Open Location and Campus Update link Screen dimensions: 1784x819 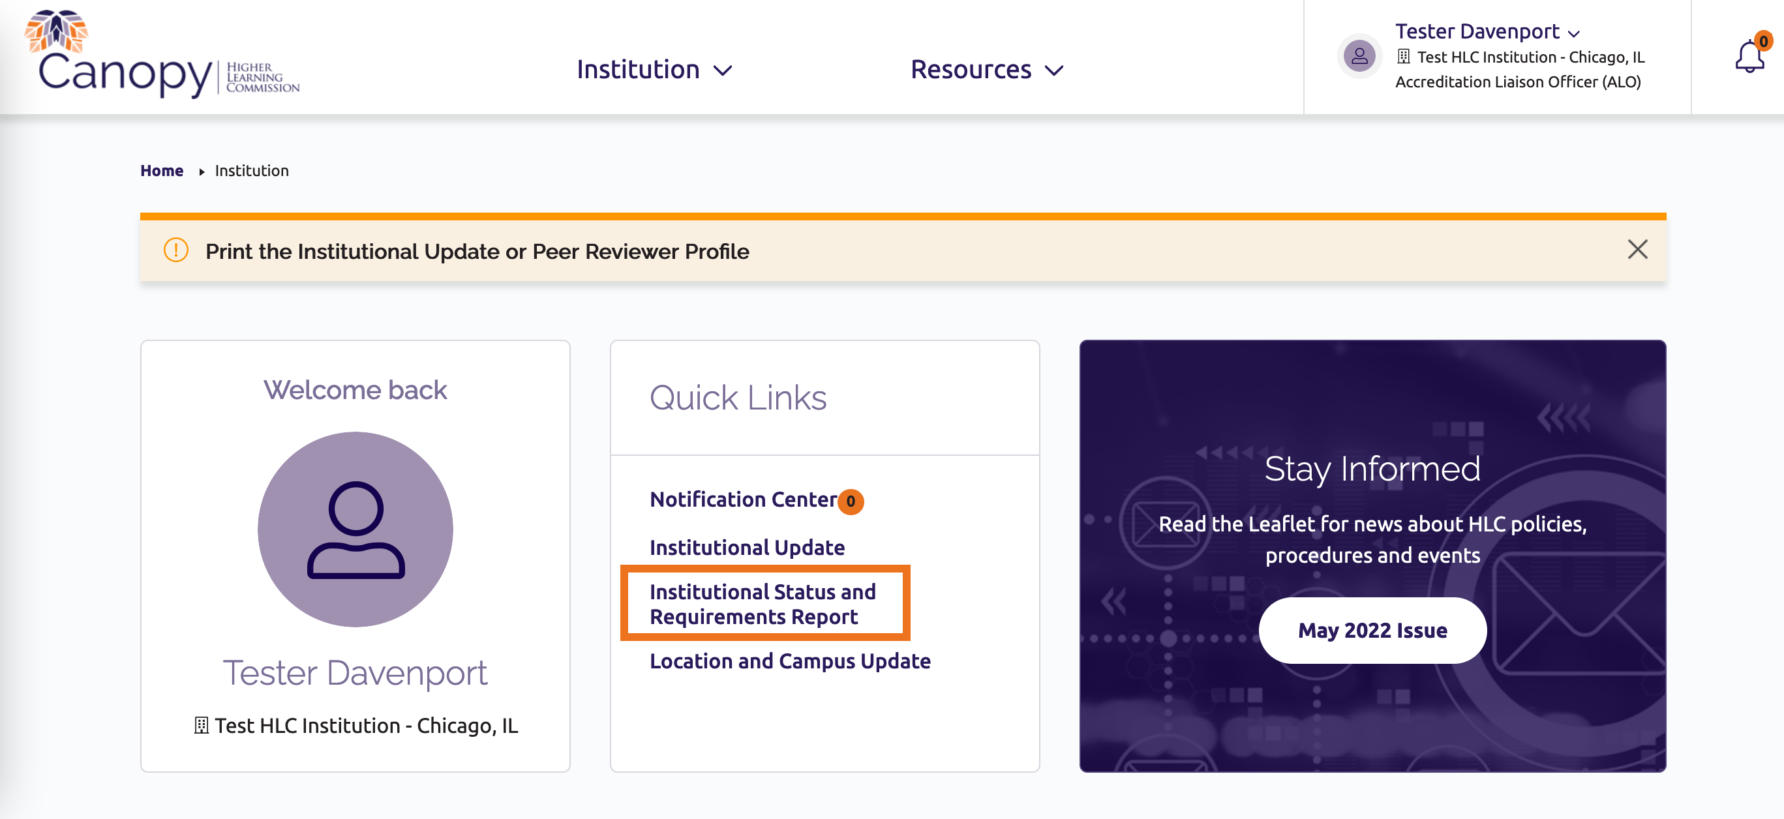pyautogui.click(x=789, y=661)
